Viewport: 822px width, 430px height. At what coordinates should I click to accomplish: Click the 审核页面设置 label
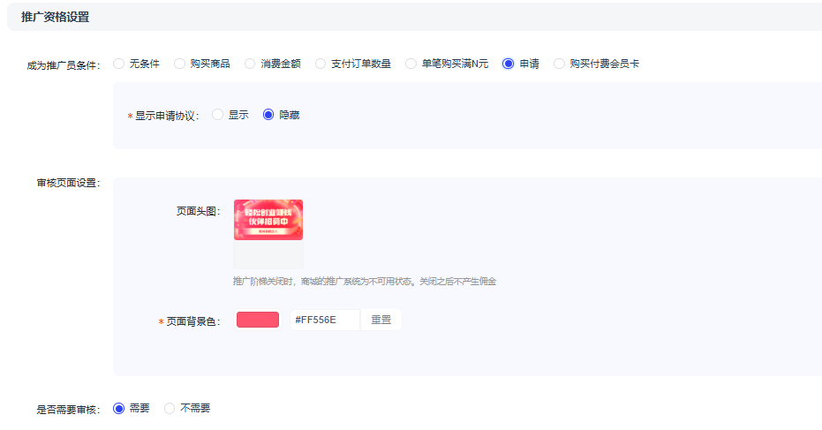point(67,183)
